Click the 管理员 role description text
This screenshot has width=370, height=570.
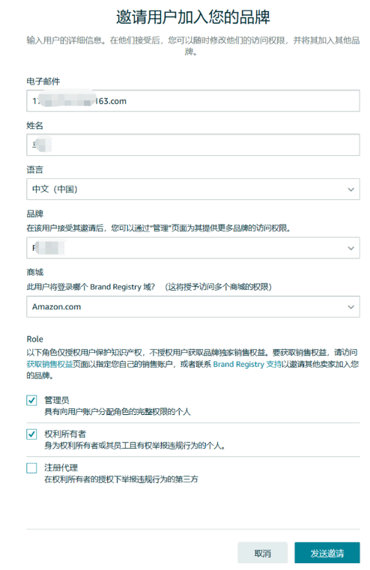(x=118, y=411)
